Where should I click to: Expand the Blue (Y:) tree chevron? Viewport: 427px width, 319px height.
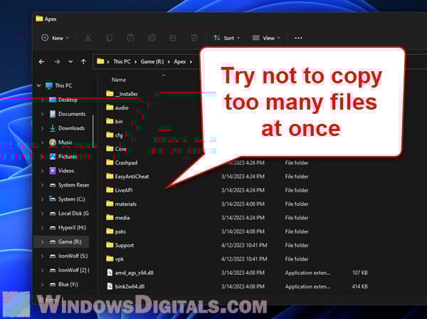pyautogui.click(x=42, y=284)
